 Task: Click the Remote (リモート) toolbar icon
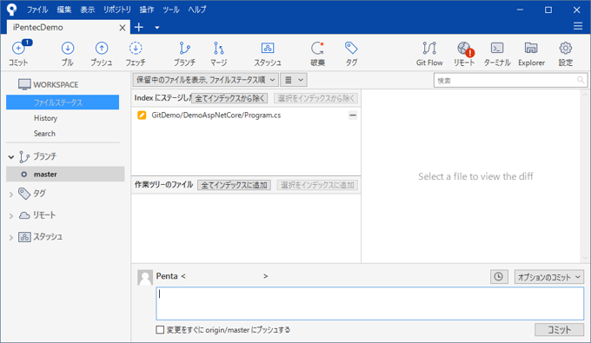point(464,48)
